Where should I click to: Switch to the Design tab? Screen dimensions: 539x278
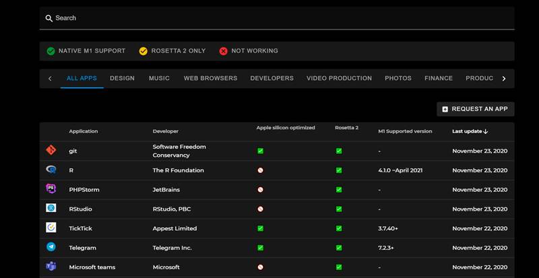click(122, 78)
